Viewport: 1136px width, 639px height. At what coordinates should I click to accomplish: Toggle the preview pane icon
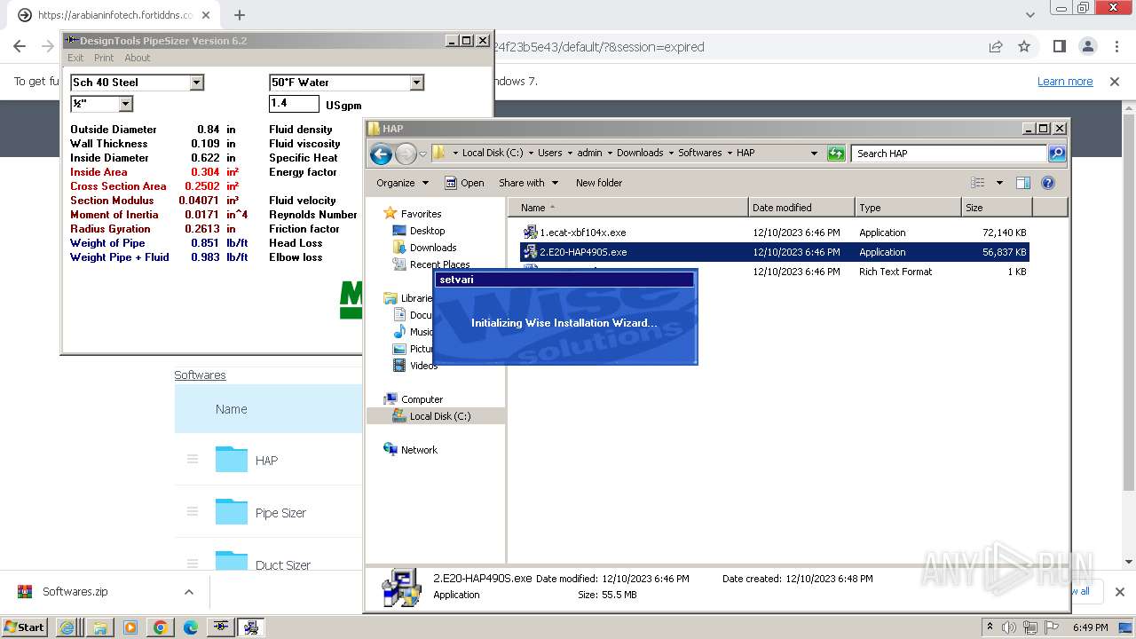(1023, 183)
